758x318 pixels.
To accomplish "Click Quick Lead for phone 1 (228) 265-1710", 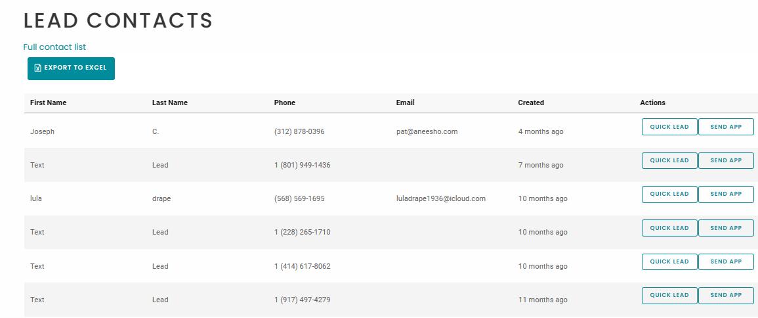I will (x=669, y=228).
